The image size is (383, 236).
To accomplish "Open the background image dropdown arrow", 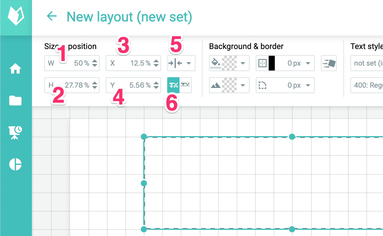I will (243, 86).
